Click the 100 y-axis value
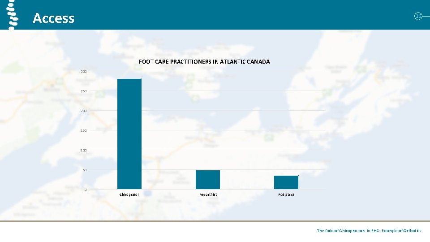The width and height of the screenshot is (430, 242). (84, 151)
